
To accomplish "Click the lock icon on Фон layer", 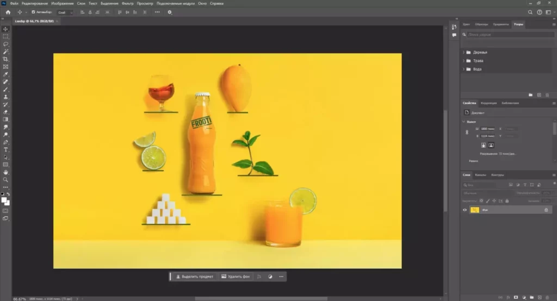I will pyautogui.click(x=546, y=210).
